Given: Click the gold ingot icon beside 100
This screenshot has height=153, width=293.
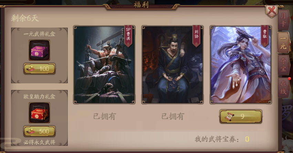Looking at the screenshot, I should [31, 68].
